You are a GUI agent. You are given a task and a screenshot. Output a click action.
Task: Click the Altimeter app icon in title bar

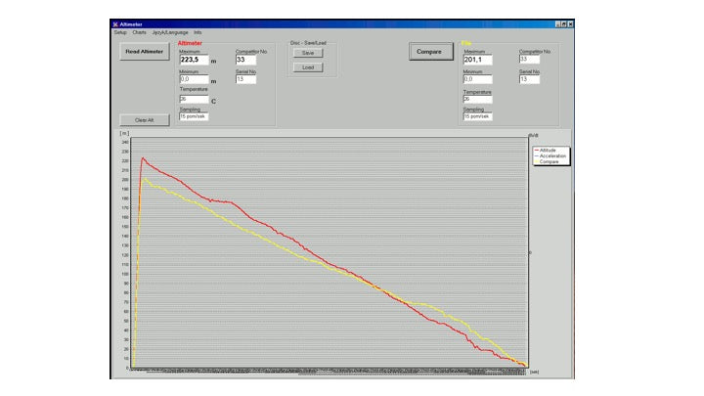[115, 24]
